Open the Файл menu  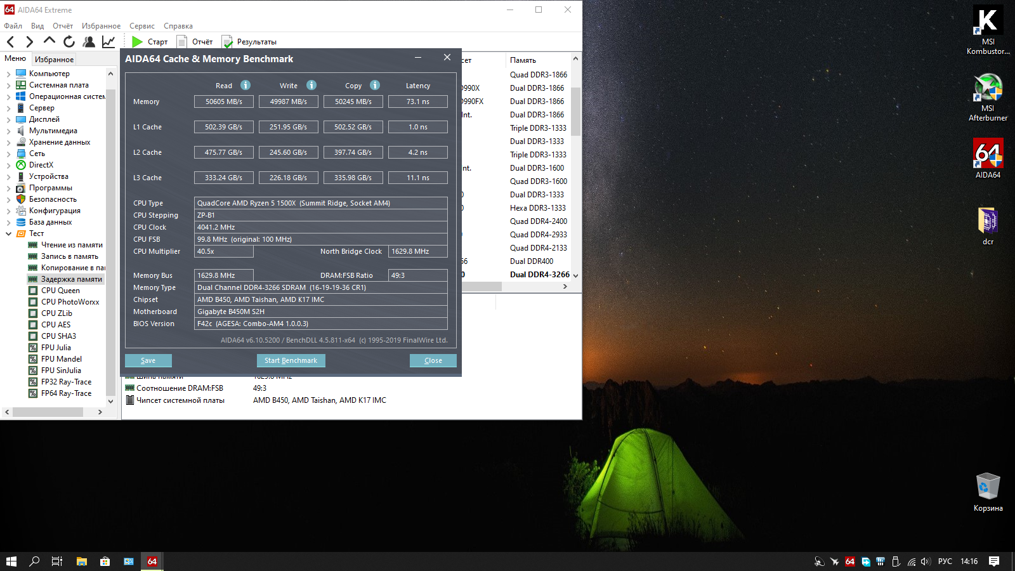pyautogui.click(x=13, y=26)
